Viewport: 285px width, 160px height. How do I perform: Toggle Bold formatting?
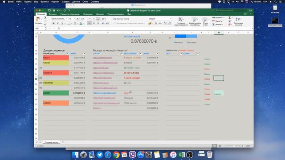53,24
